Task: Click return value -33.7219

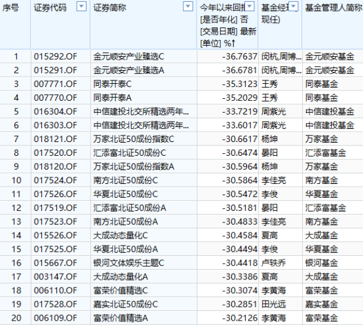Action: click(240, 111)
